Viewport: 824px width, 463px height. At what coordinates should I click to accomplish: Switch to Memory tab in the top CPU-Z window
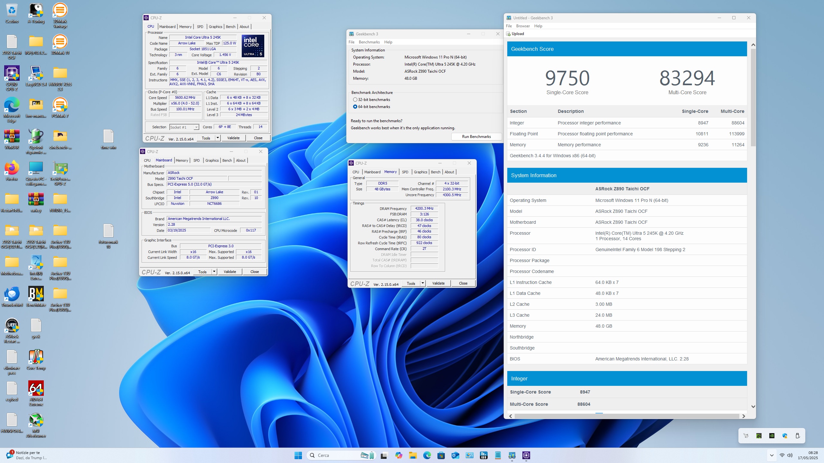coord(185,27)
